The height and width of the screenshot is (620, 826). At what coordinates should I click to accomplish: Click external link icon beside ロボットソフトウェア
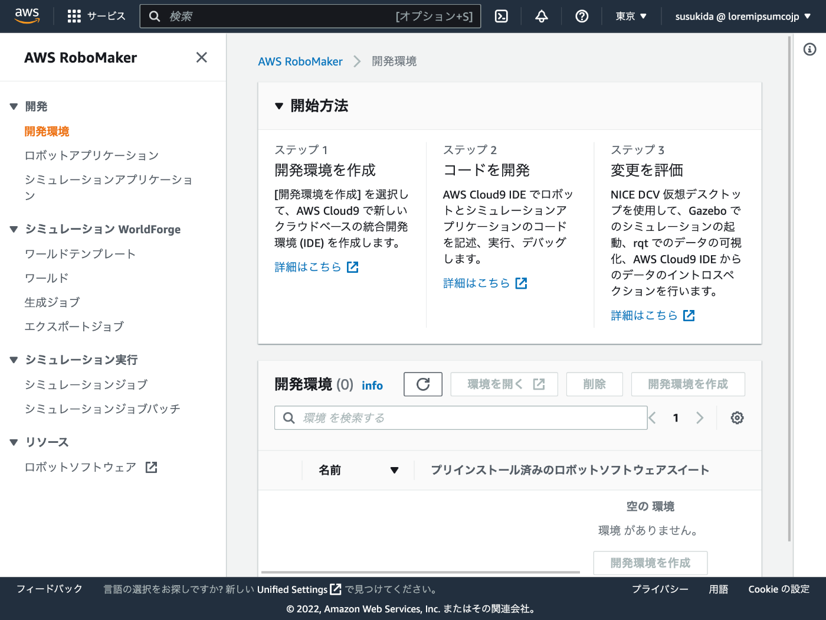[x=152, y=468]
